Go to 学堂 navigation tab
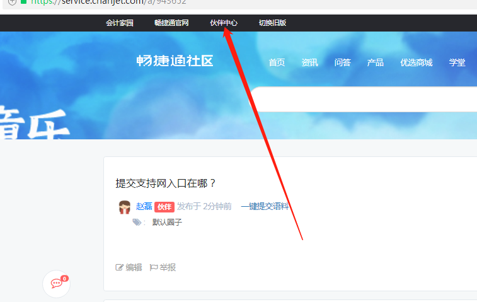The image size is (477, 302). click(457, 62)
